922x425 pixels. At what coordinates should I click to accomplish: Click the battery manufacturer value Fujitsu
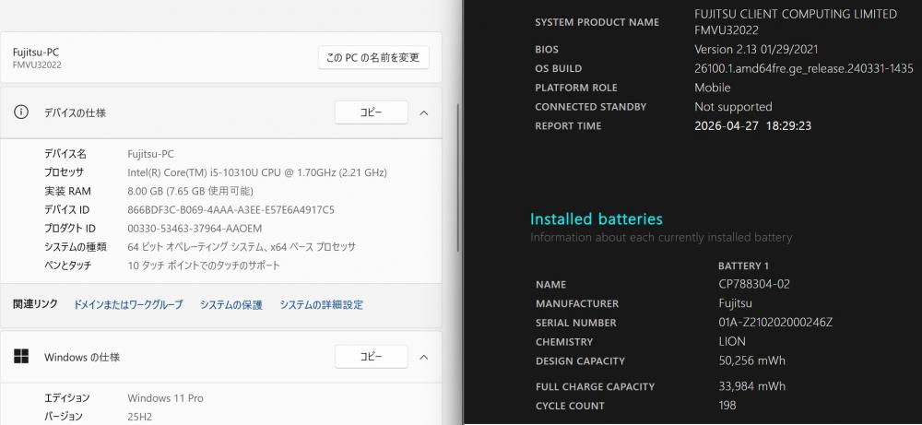(736, 303)
